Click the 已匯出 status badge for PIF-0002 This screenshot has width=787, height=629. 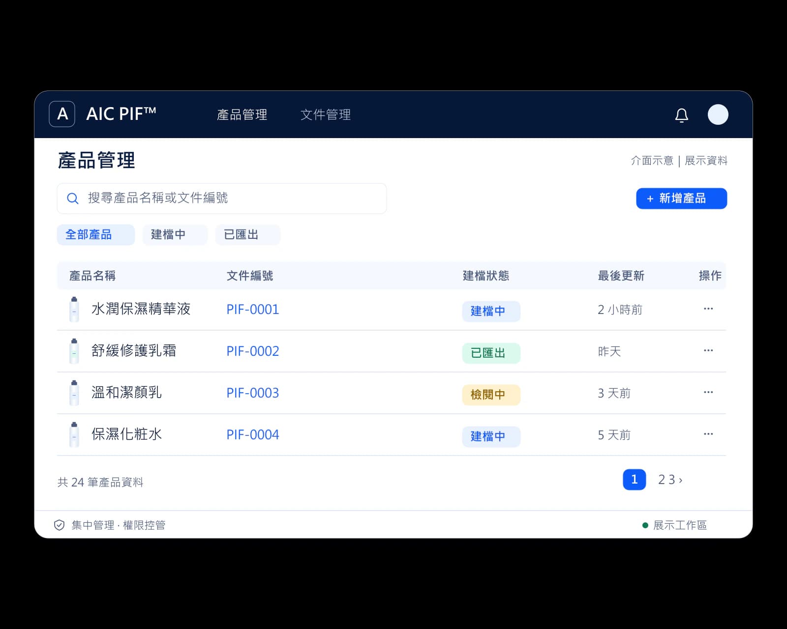(x=491, y=353)
